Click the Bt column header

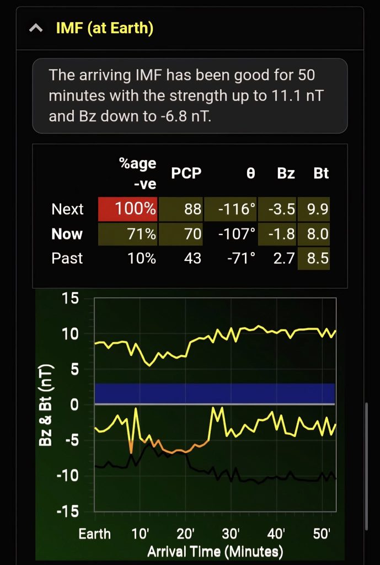pyautogui.click(x=320, y=173)
